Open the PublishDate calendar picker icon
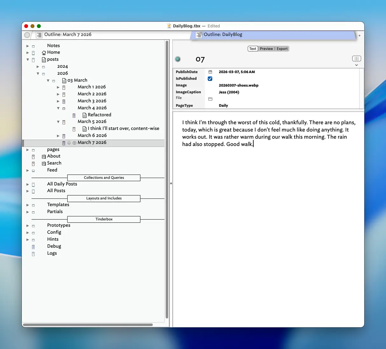The image size is (386, 349). click(x=210, y=72)
